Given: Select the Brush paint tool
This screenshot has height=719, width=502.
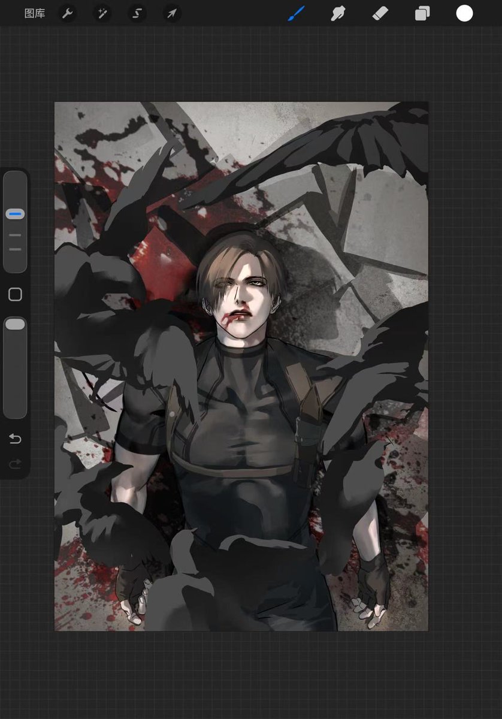Looking at the screenshot, I should tap(296, 13).
